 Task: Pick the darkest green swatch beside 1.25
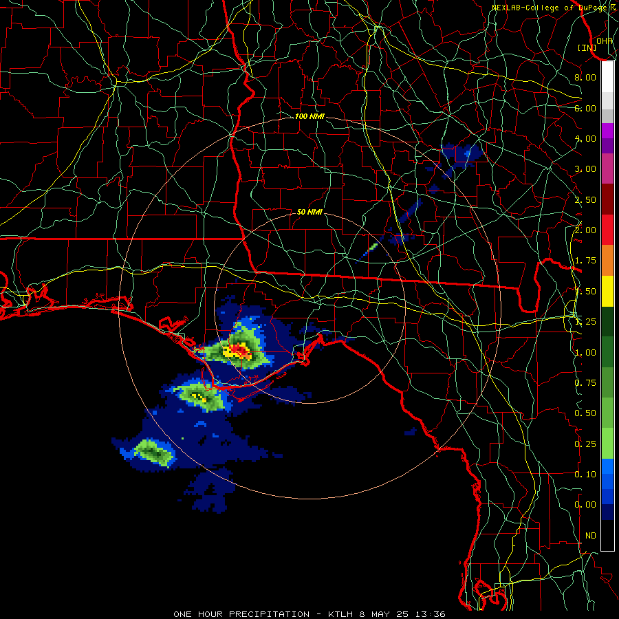pos(607,321)
